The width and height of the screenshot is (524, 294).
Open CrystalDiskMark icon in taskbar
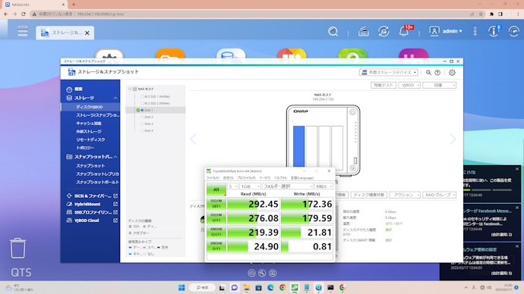tap(295, 288)
